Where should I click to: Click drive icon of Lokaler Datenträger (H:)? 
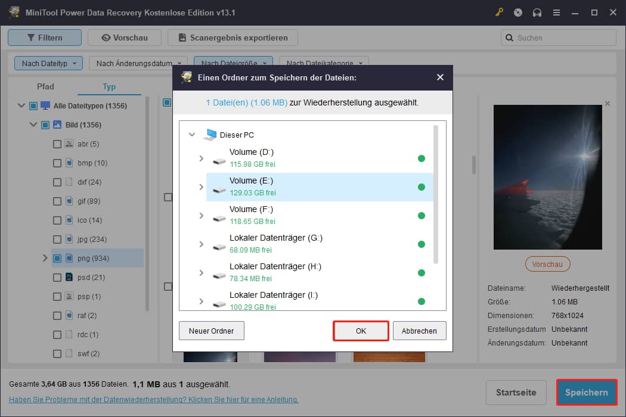click(219, 276)
